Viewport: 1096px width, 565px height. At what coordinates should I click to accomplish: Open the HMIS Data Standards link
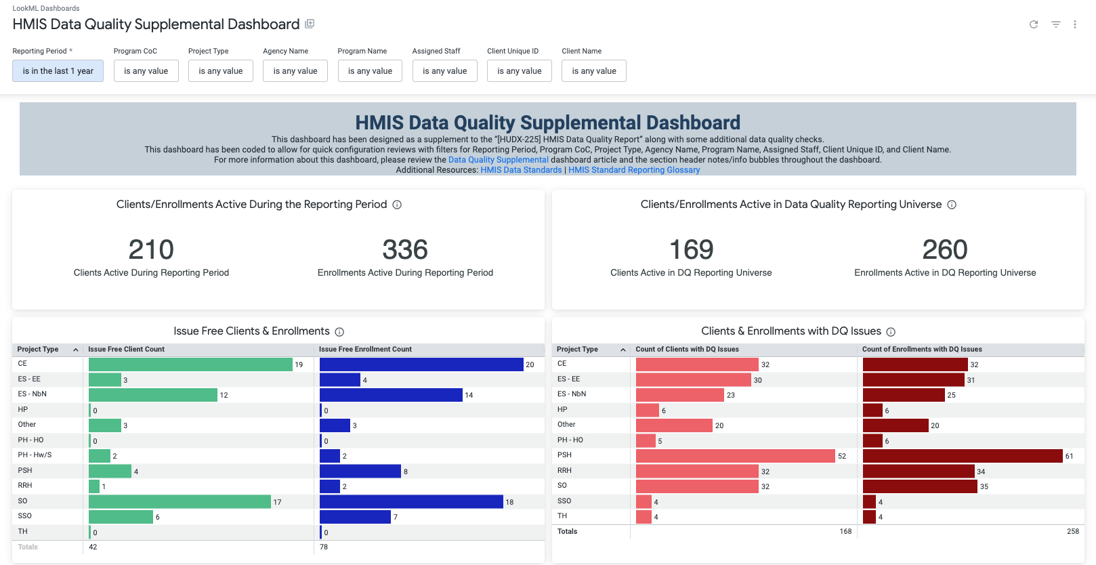pyautogui.click(x=521, y=170)
